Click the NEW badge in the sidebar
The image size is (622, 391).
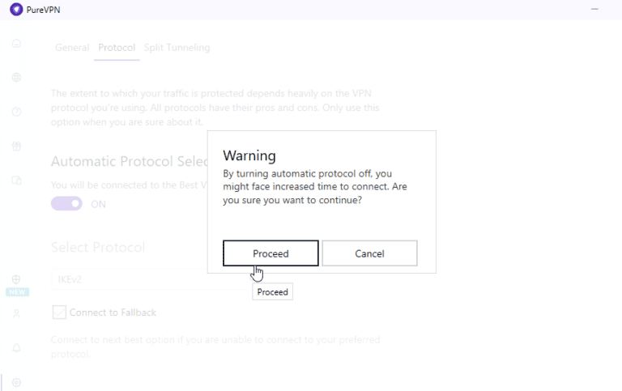pos(17,292)
